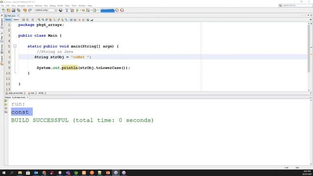Image resolution: width=313 pixels, height=176 pixels.
Task: Open the Services side panel tab
Action: (x=2, y=49)
